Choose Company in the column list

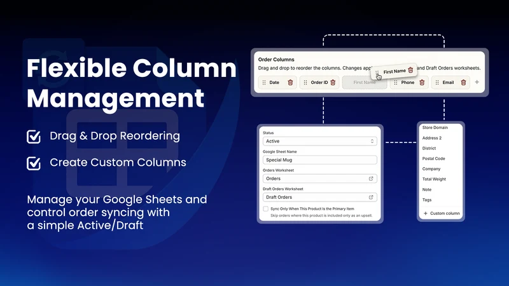tap(431, 169)
